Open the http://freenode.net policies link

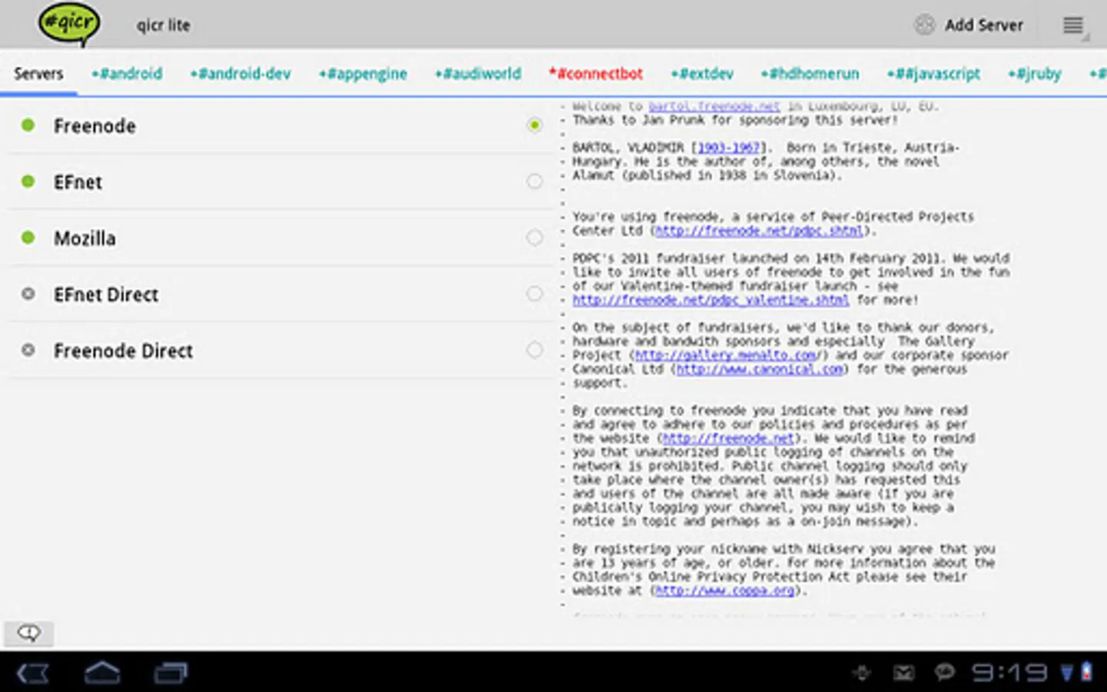tap(727, 438)
